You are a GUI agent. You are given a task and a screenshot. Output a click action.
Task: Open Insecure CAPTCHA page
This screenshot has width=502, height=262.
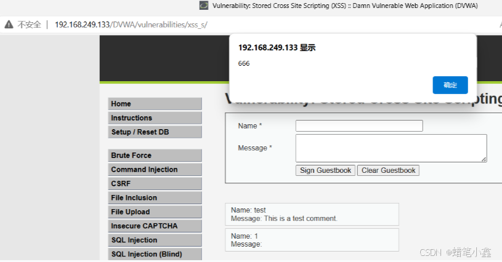coord(155,226)
